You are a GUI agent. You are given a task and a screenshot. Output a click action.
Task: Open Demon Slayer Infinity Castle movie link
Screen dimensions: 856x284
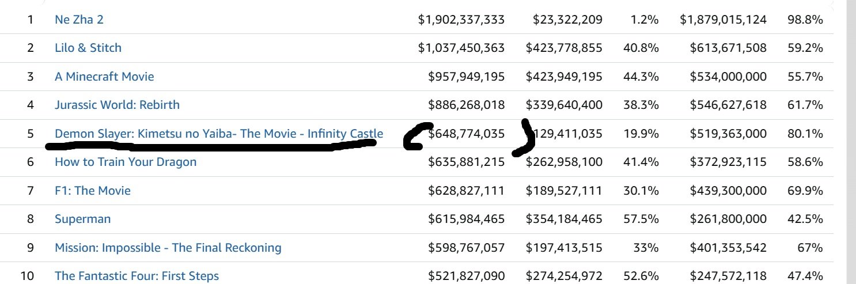coord(218,134)
